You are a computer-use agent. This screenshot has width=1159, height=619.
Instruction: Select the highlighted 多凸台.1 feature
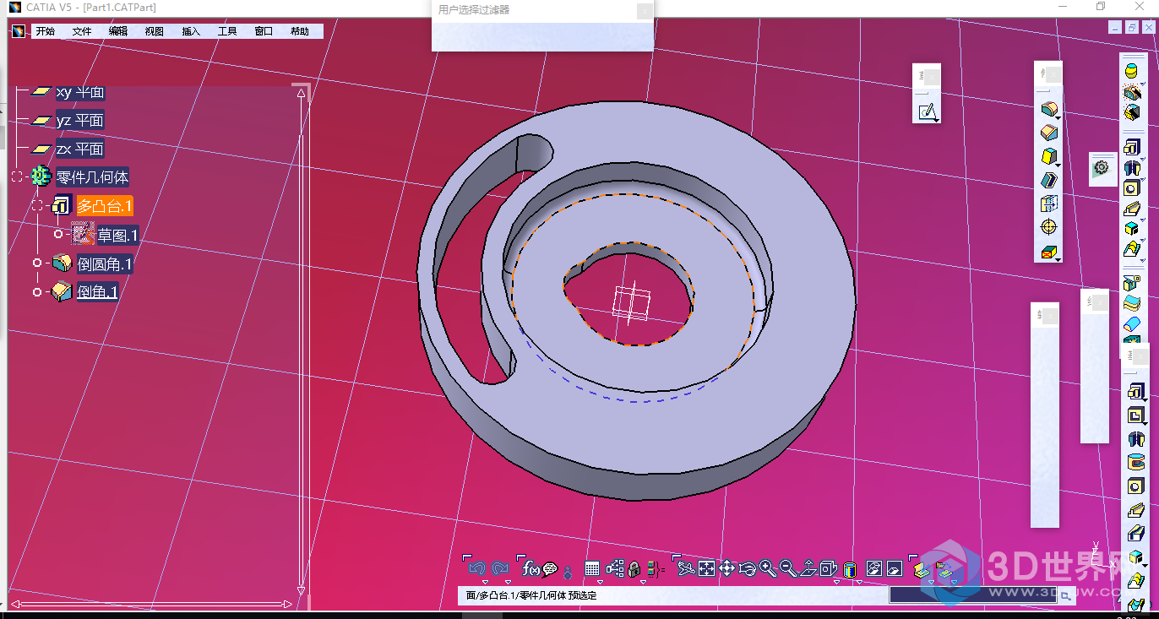105,206
